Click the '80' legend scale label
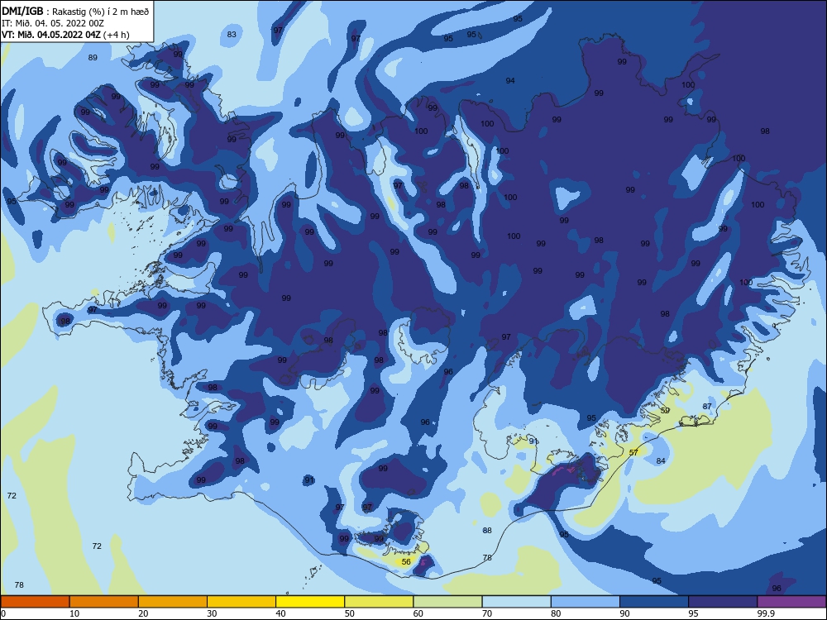The image size is (827, 620). [x=556, y=613]
